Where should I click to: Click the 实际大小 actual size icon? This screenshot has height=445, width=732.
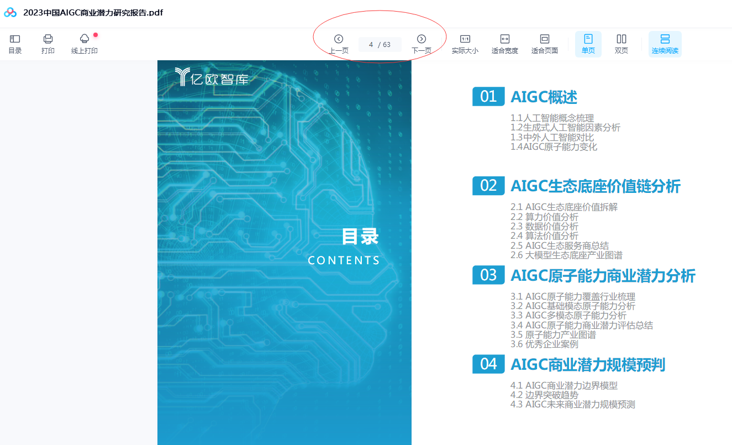(x=465, y=43)
